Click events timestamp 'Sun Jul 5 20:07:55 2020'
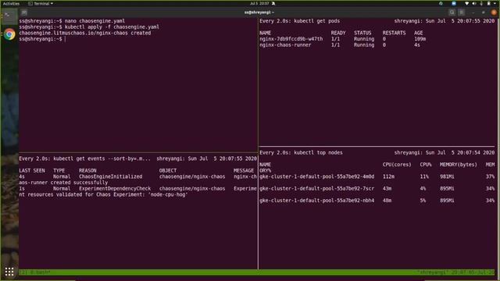Screen dimensions: 500x281 tap(222, 158)
